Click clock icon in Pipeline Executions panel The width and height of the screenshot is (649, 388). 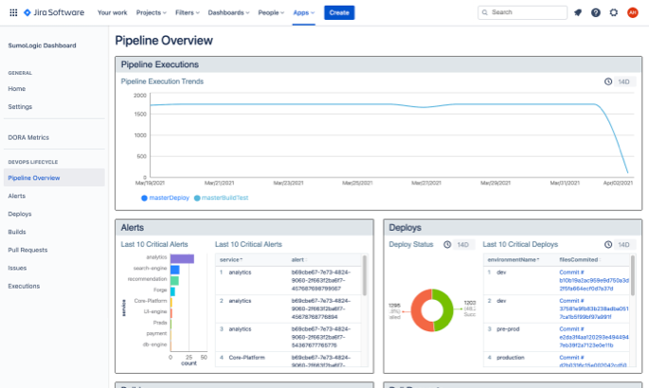[x=608, y=81]
